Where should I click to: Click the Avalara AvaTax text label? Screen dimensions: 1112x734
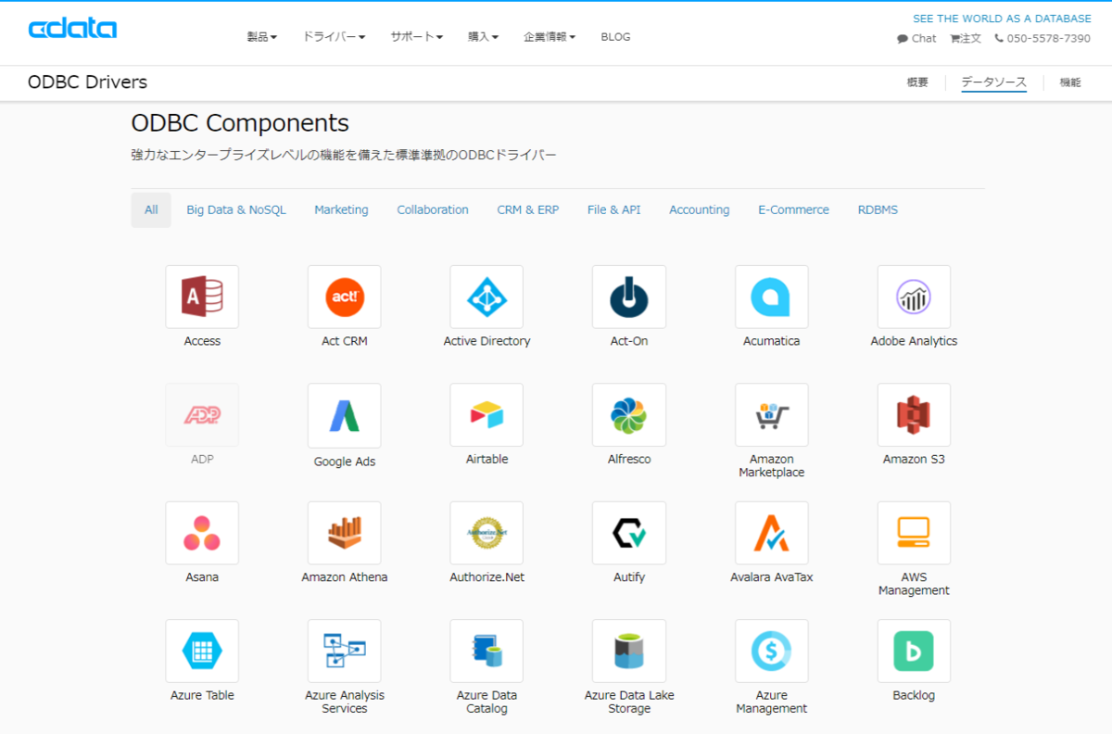(772, 577)
